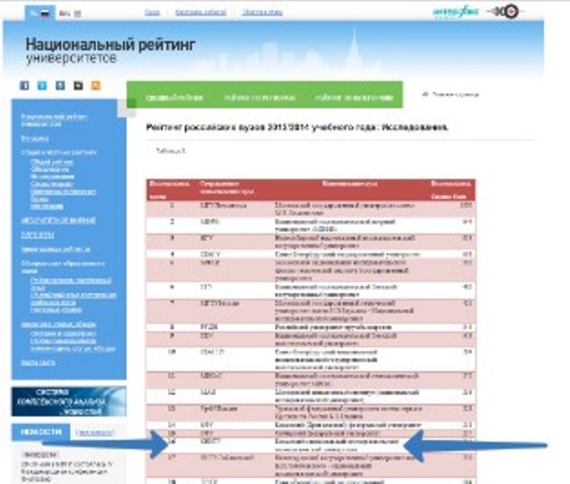
Task: Click the printer icon for print version
Action: click(x=426, y=95)
